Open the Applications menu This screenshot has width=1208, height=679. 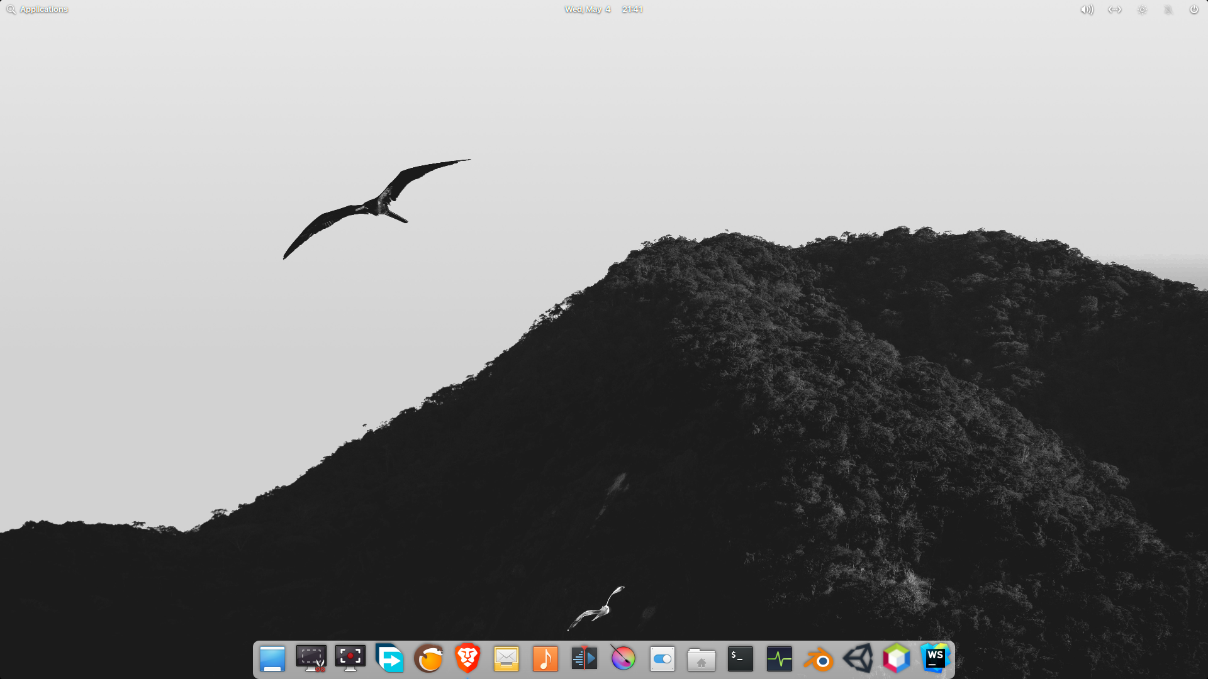tap(37, 9)
